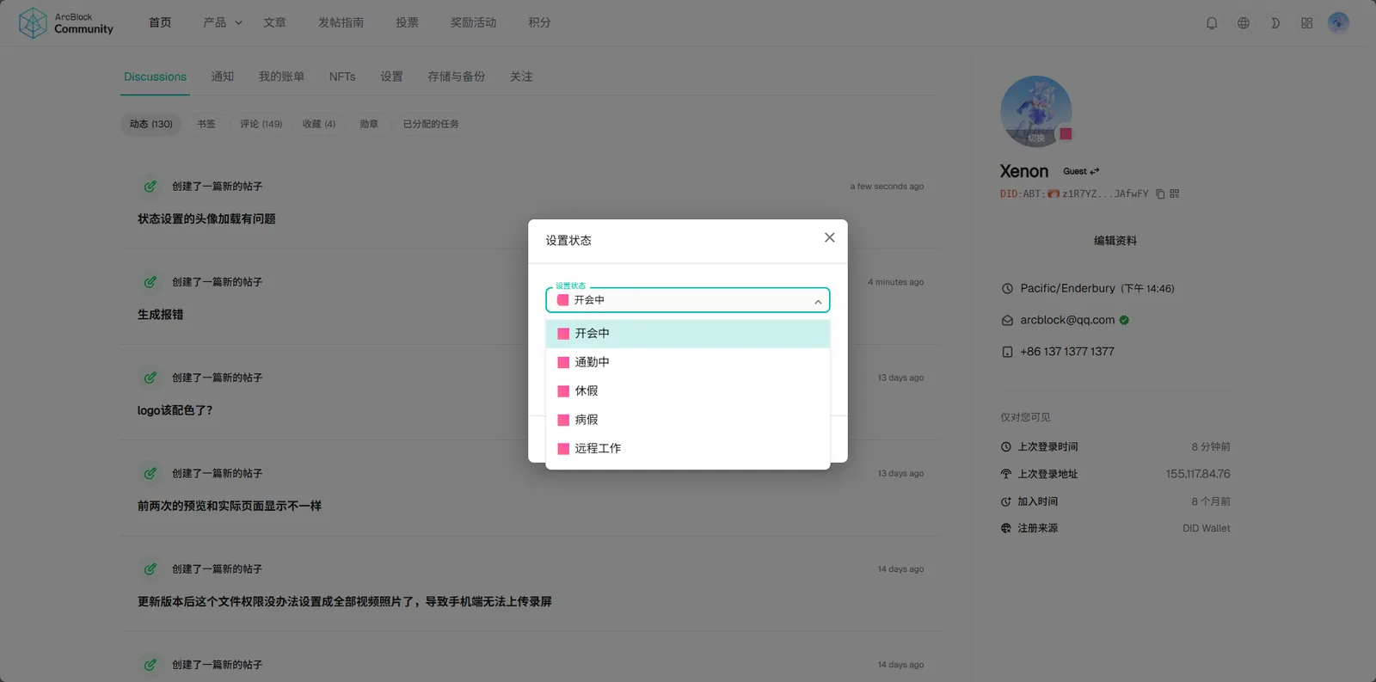Pick 远程工作 in the status list

[x=688, y=448]
